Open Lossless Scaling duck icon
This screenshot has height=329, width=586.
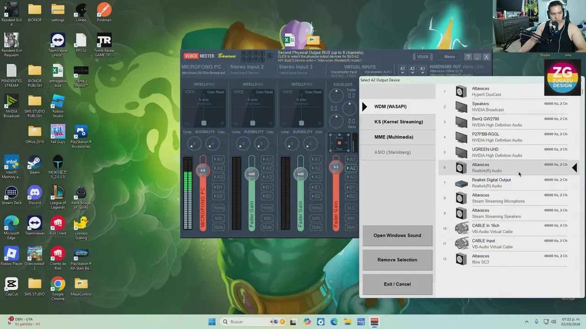[81, 228]
